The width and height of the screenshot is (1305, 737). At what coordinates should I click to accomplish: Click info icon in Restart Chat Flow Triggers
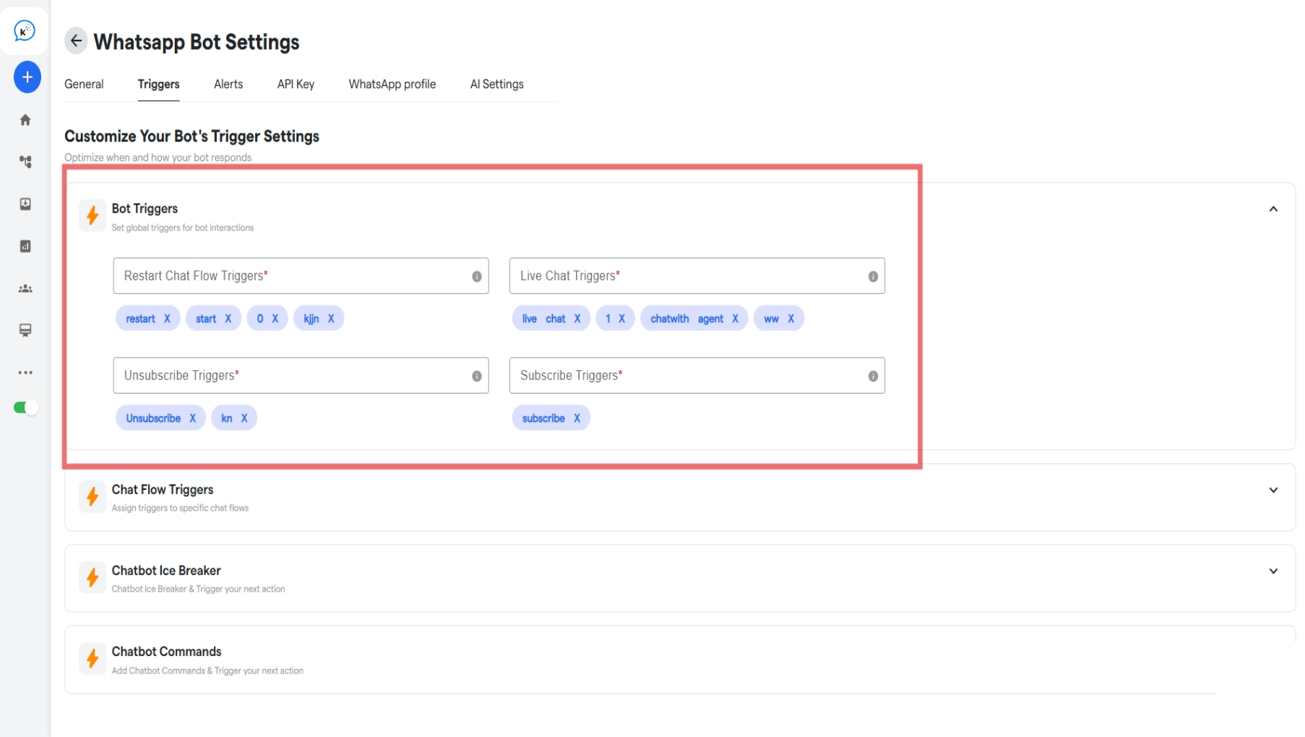click(477, 277)
